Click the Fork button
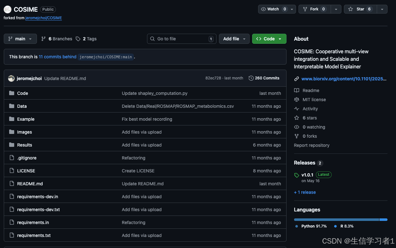The height and width of the screenshot is (248, 396). pyautogui.click(x=315, y=9)
